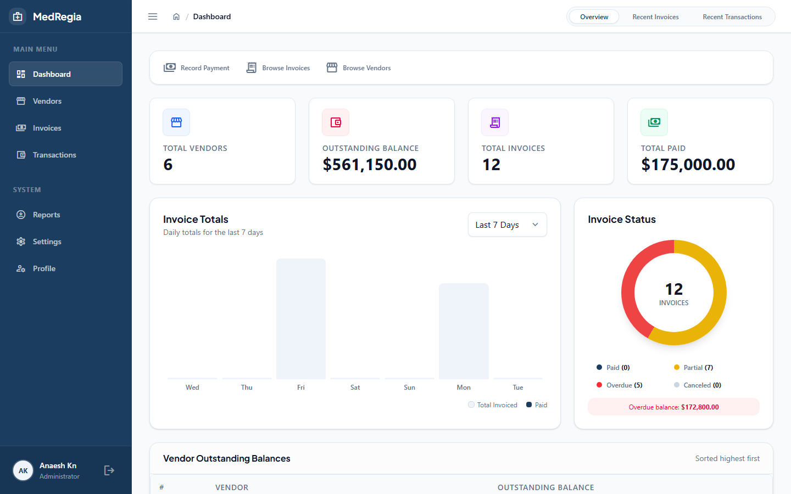Click the Sorted highest first label

click(727, 458)
